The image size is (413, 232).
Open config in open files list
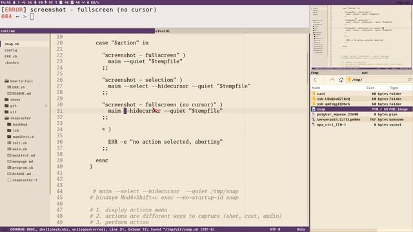click(x=11, y=50)
